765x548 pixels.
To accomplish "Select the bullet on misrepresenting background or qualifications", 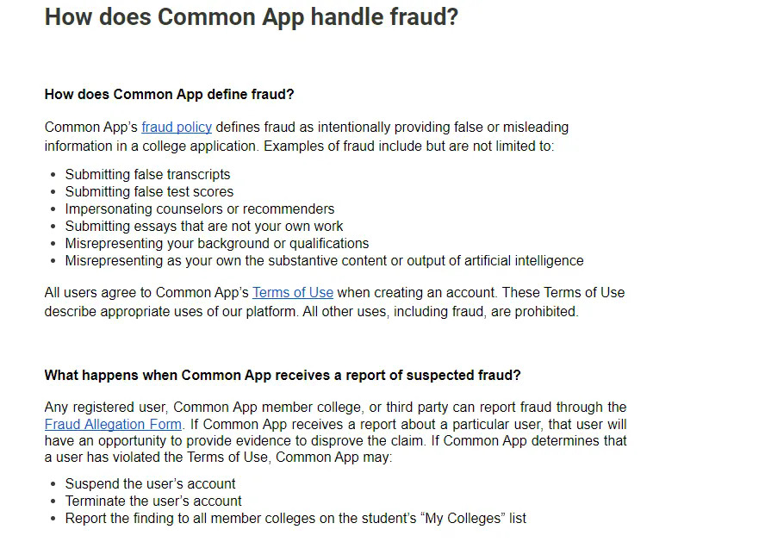I will pos(216,244).
